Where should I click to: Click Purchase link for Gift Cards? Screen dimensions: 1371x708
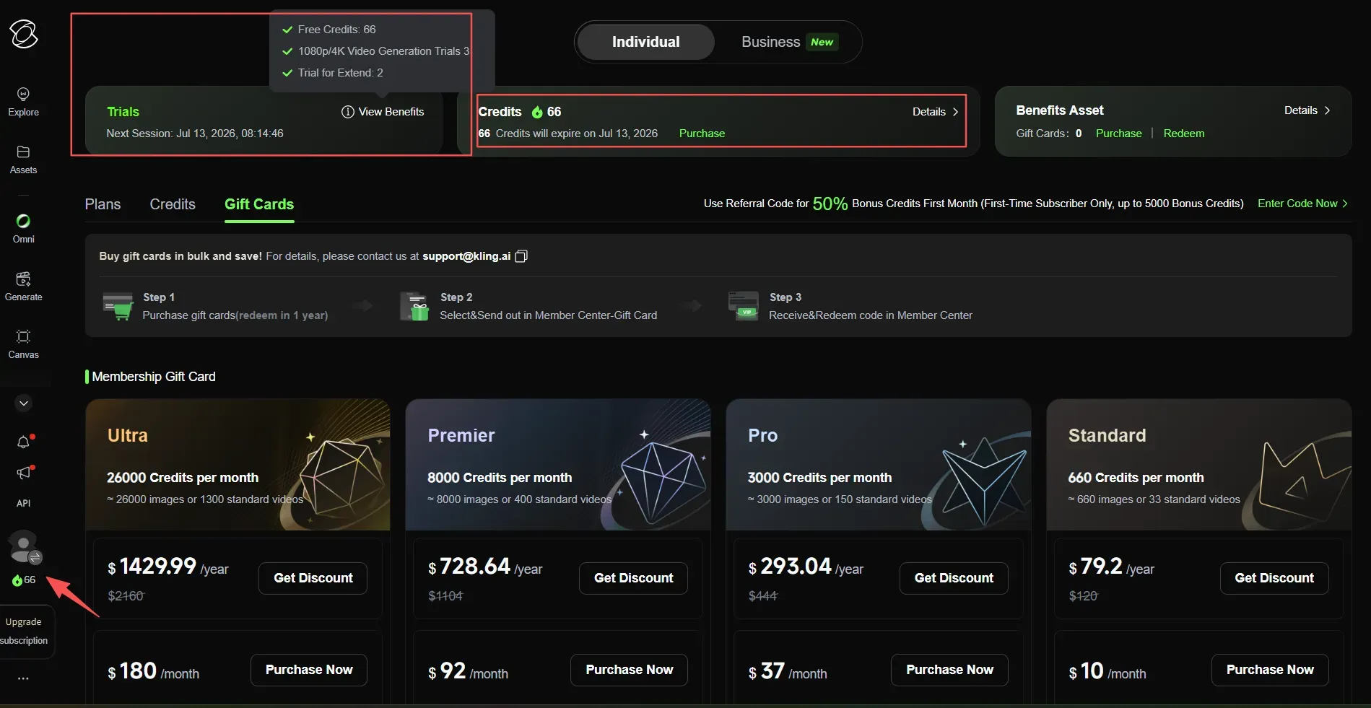(1118, 134)
